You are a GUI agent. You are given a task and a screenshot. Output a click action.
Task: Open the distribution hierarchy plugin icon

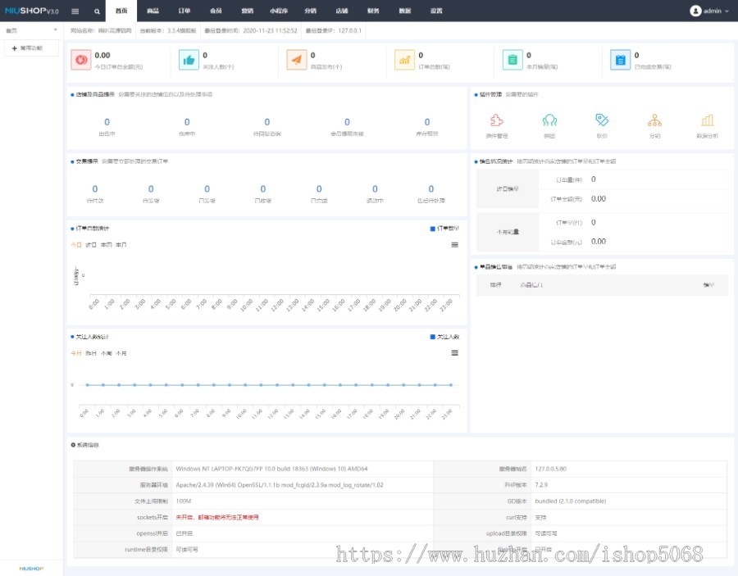654,120
